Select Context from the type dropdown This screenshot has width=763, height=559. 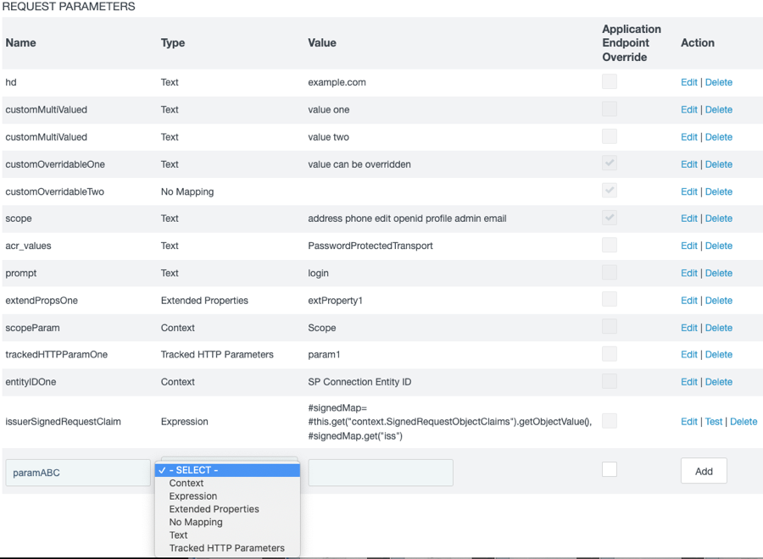[187, 483]
